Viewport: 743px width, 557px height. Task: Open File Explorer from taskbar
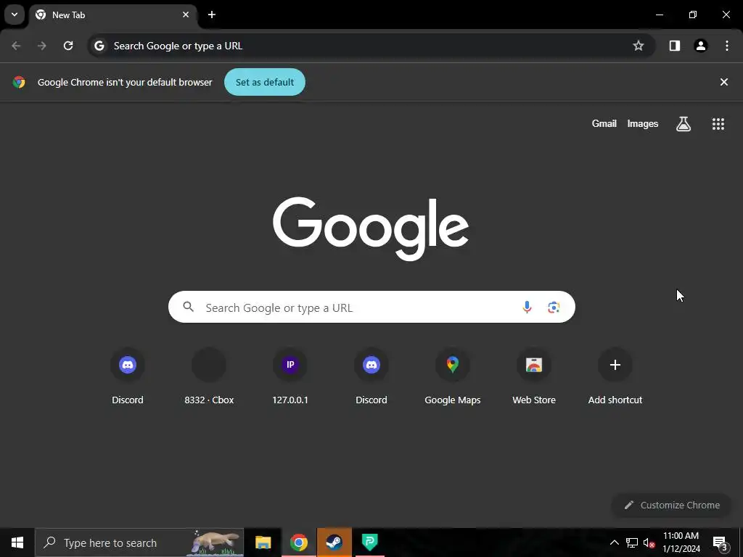263,542
